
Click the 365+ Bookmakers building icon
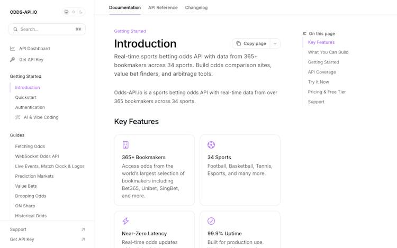coord(125,145)
